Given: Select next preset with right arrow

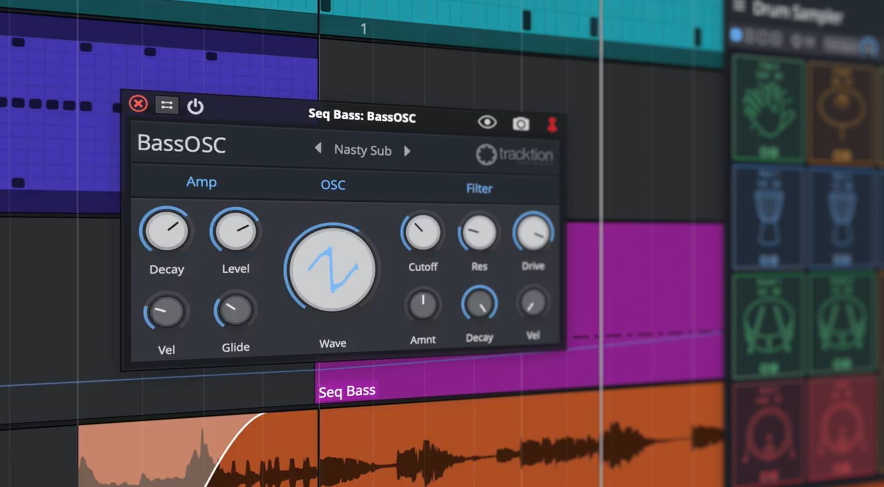Looking at the screenshot, I should click(407, 151).
